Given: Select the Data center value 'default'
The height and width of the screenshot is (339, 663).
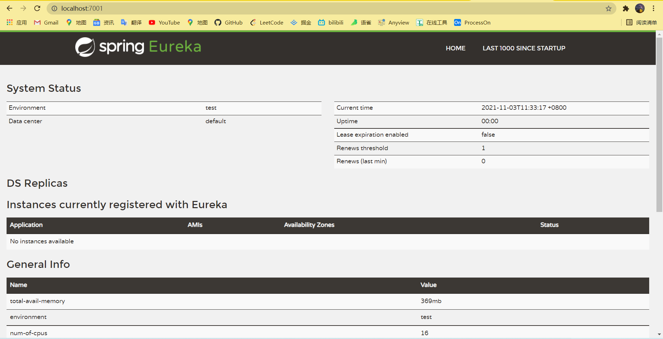Looking at the screenshot, I should [x=216, y=121].
